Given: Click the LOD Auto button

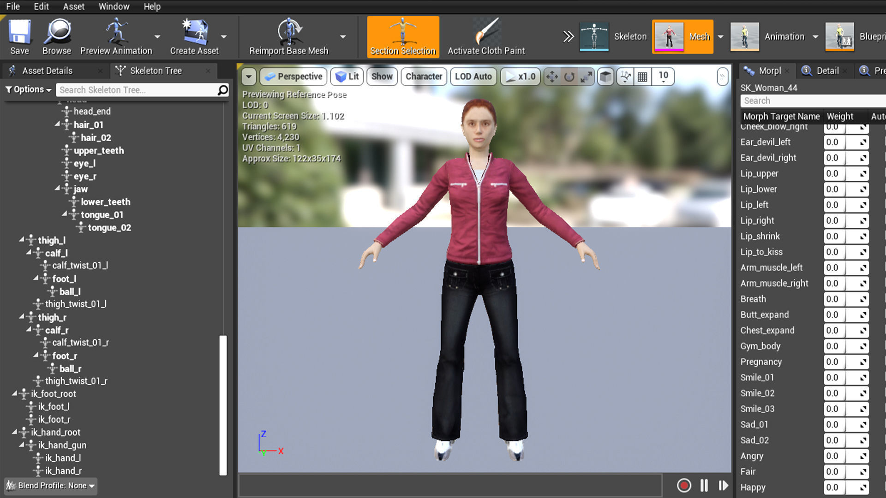Looking at the screenshot, I should pos(473,77).
